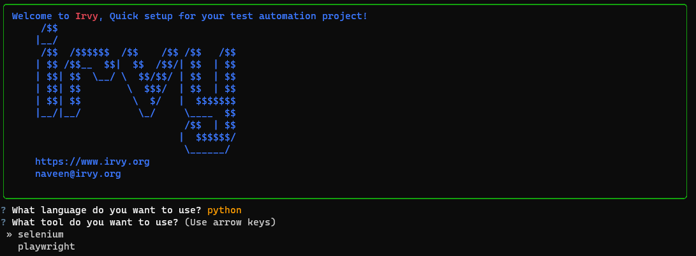Click the question mark before tool prompt

(4, 222)
